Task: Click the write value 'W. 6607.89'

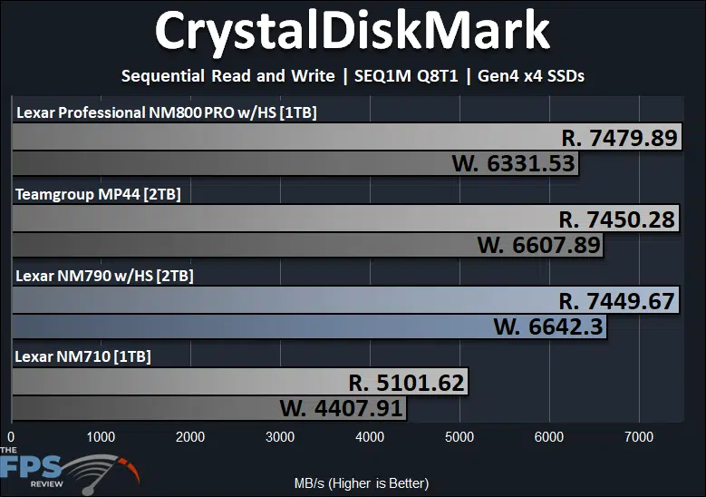Action: pyautogui.click(x=539, y=245)
